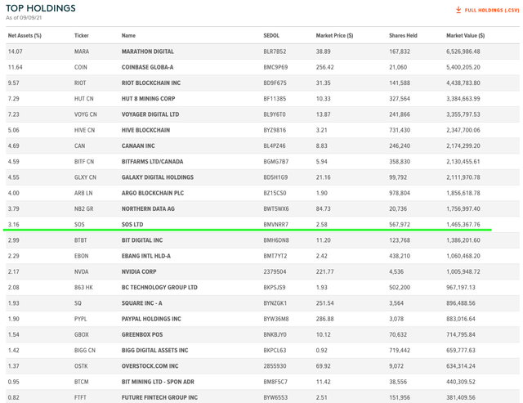Screen dimensions: 523x403
Task: Click the Ticker column header
Action: pyautogui.click(x=82, y=35)
